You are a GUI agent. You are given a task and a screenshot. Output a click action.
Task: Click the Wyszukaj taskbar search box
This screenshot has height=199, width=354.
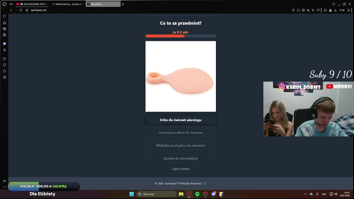(157, 194)
